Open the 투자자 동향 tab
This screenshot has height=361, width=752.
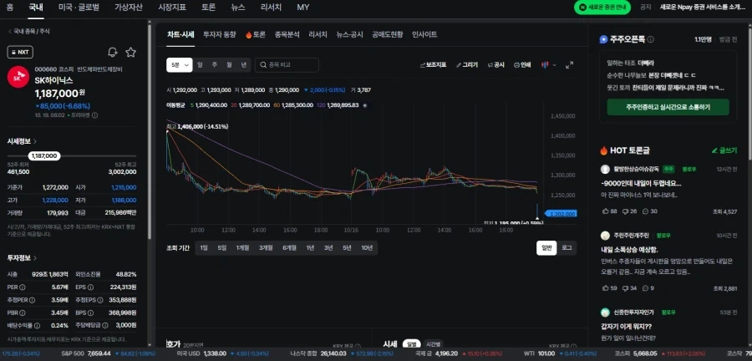coord(220,34)
